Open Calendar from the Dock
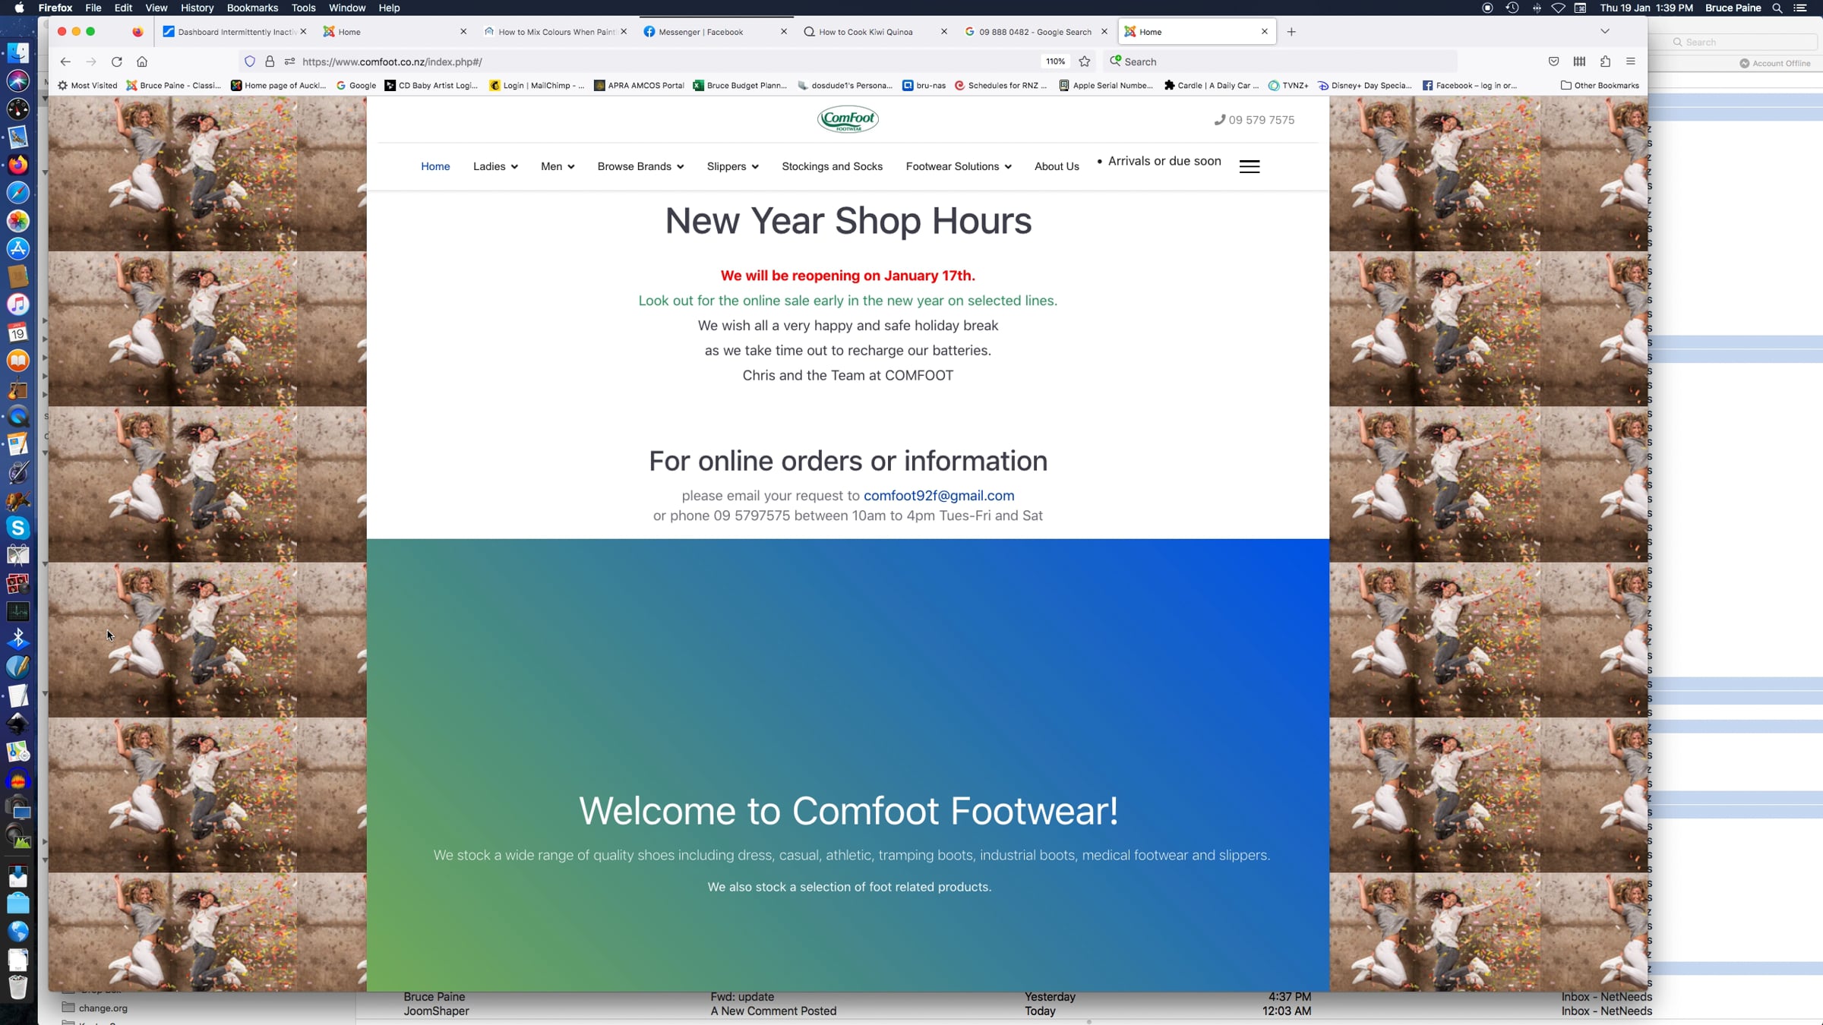1823x1025 pixels. (x=18, y=333)
